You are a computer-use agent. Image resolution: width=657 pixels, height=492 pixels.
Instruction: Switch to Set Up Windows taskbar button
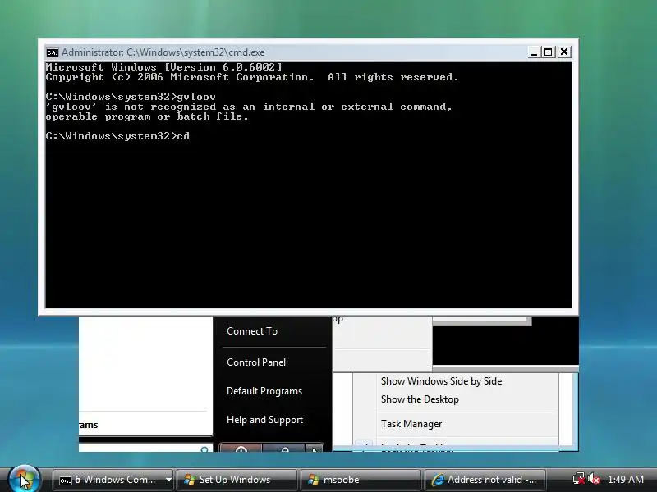236,480
